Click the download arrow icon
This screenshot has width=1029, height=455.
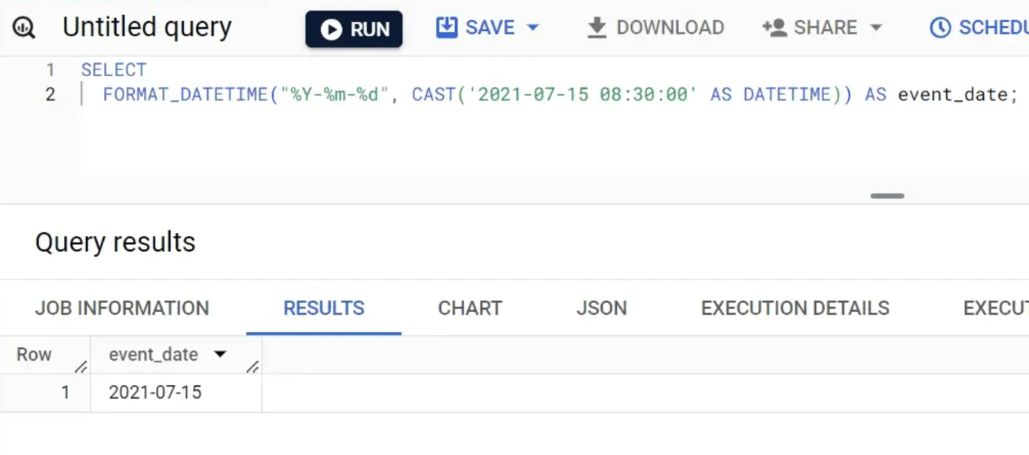coord(597,28)
